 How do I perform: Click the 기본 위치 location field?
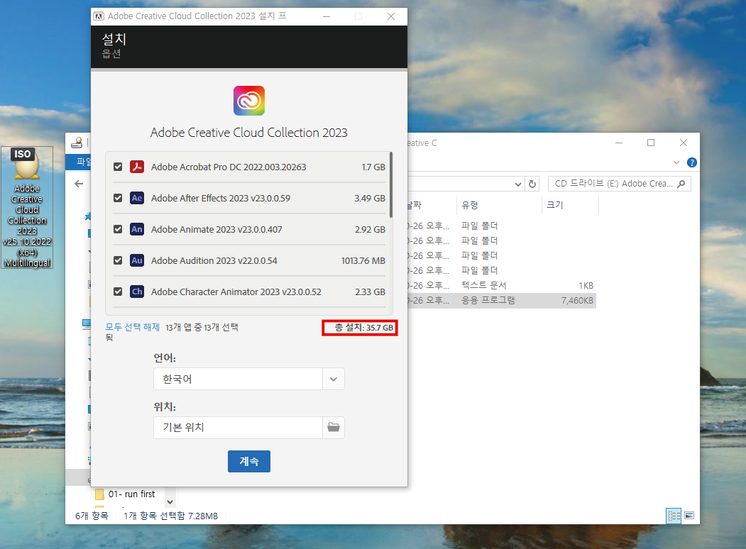tap(238, 427)
